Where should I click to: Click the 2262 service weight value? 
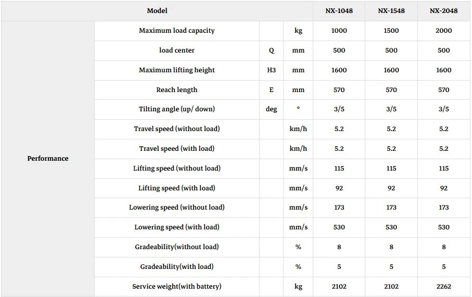444,287
